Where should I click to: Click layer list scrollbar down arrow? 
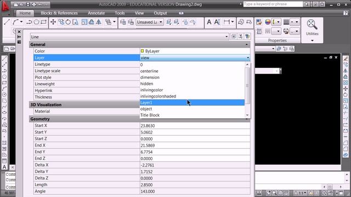point(247,115)
